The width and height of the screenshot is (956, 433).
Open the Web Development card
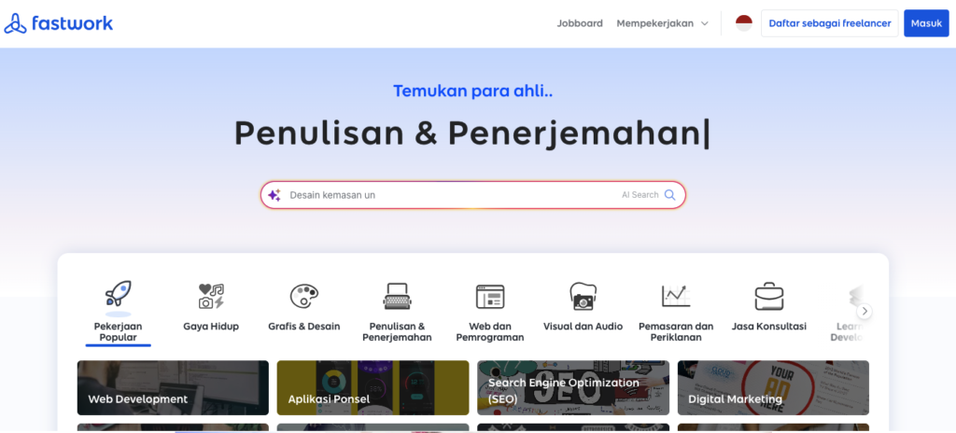tap(173, 388)
